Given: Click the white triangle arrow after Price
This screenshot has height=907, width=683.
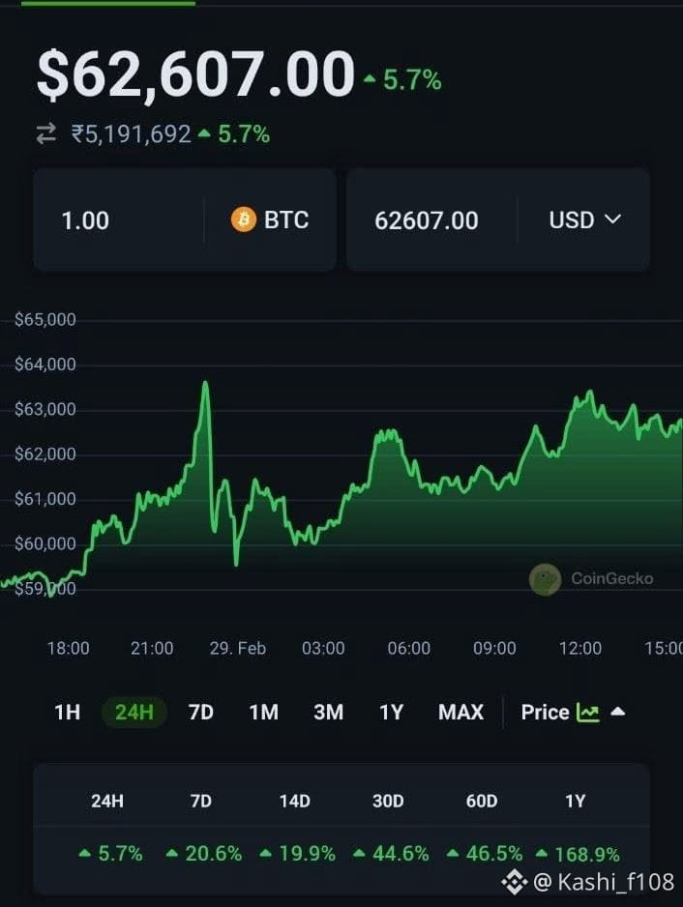Looking at the screenshot, I should click(x=618, y=712).
